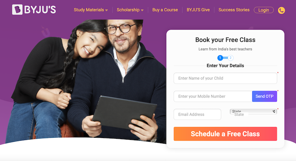Focus the Email Address field
This screenshot has width=296, height=161.
point(197,114)
